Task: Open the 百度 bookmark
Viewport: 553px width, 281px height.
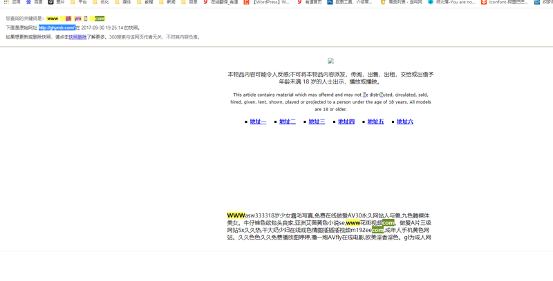Action: [35, 2]
